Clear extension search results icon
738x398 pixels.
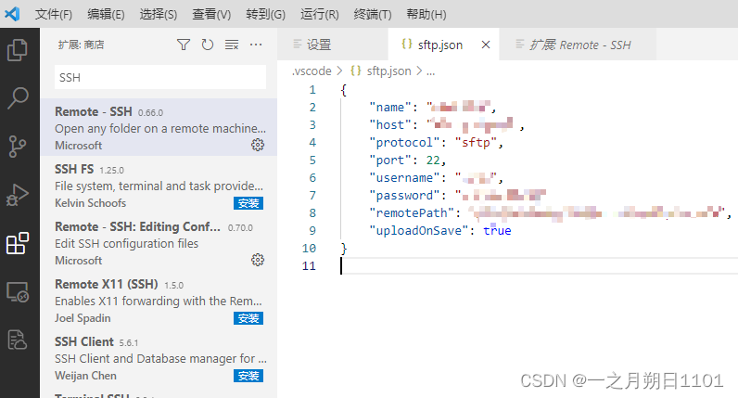232,45
